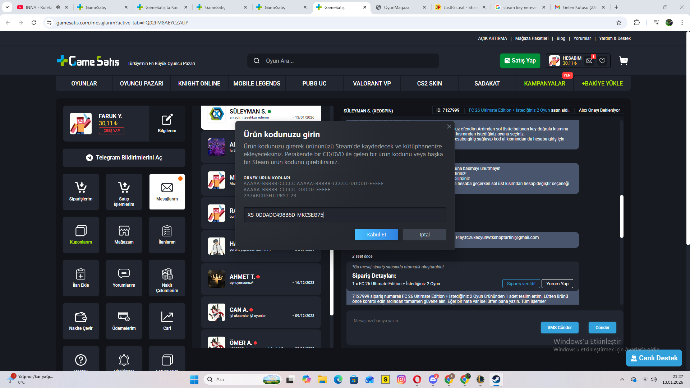Open the İlanlarım clipboard tile
690x388 pixels.
tap(167, 235)
